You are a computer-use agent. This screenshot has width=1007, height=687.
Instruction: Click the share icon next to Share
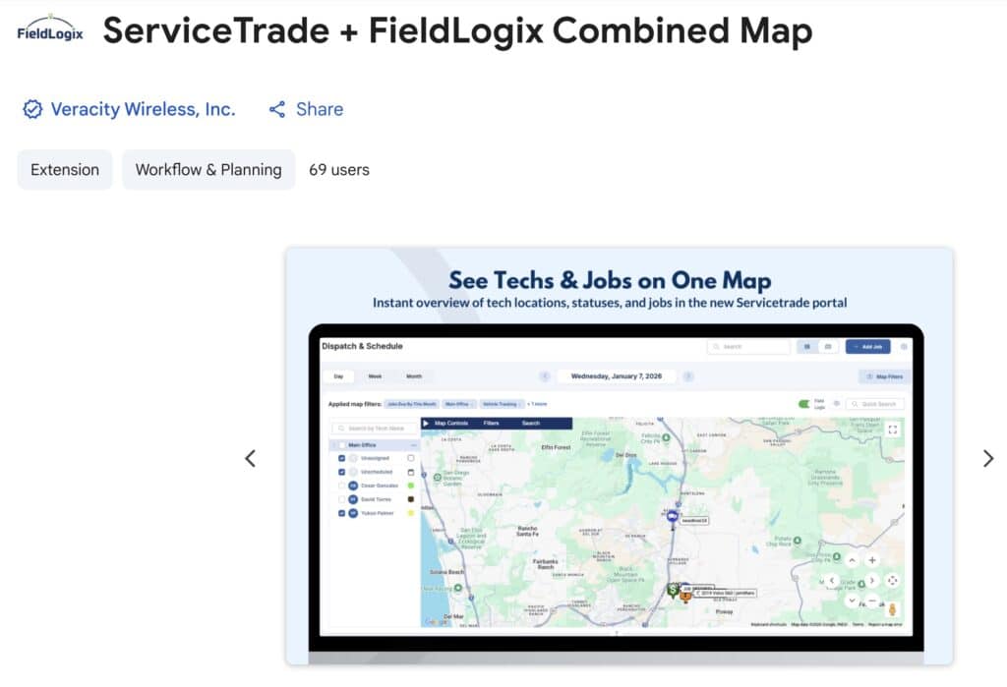[276, 109]
